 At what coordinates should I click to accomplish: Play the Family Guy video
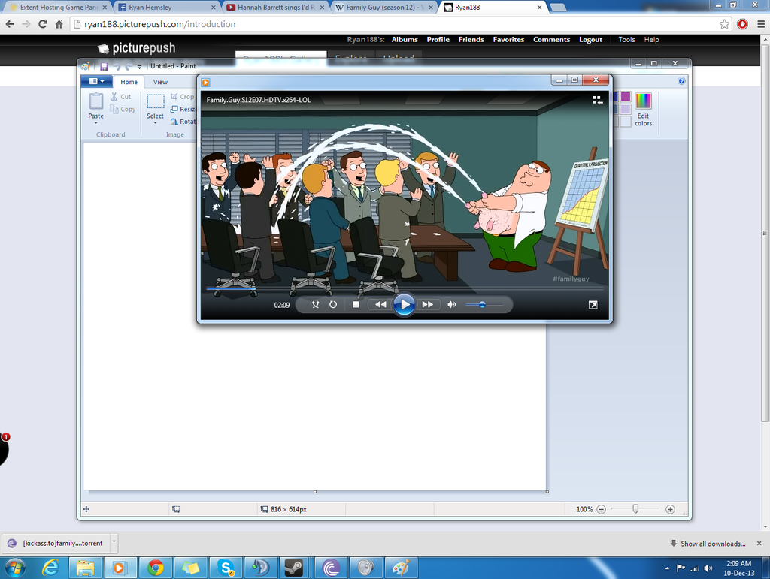pos(404,304)
